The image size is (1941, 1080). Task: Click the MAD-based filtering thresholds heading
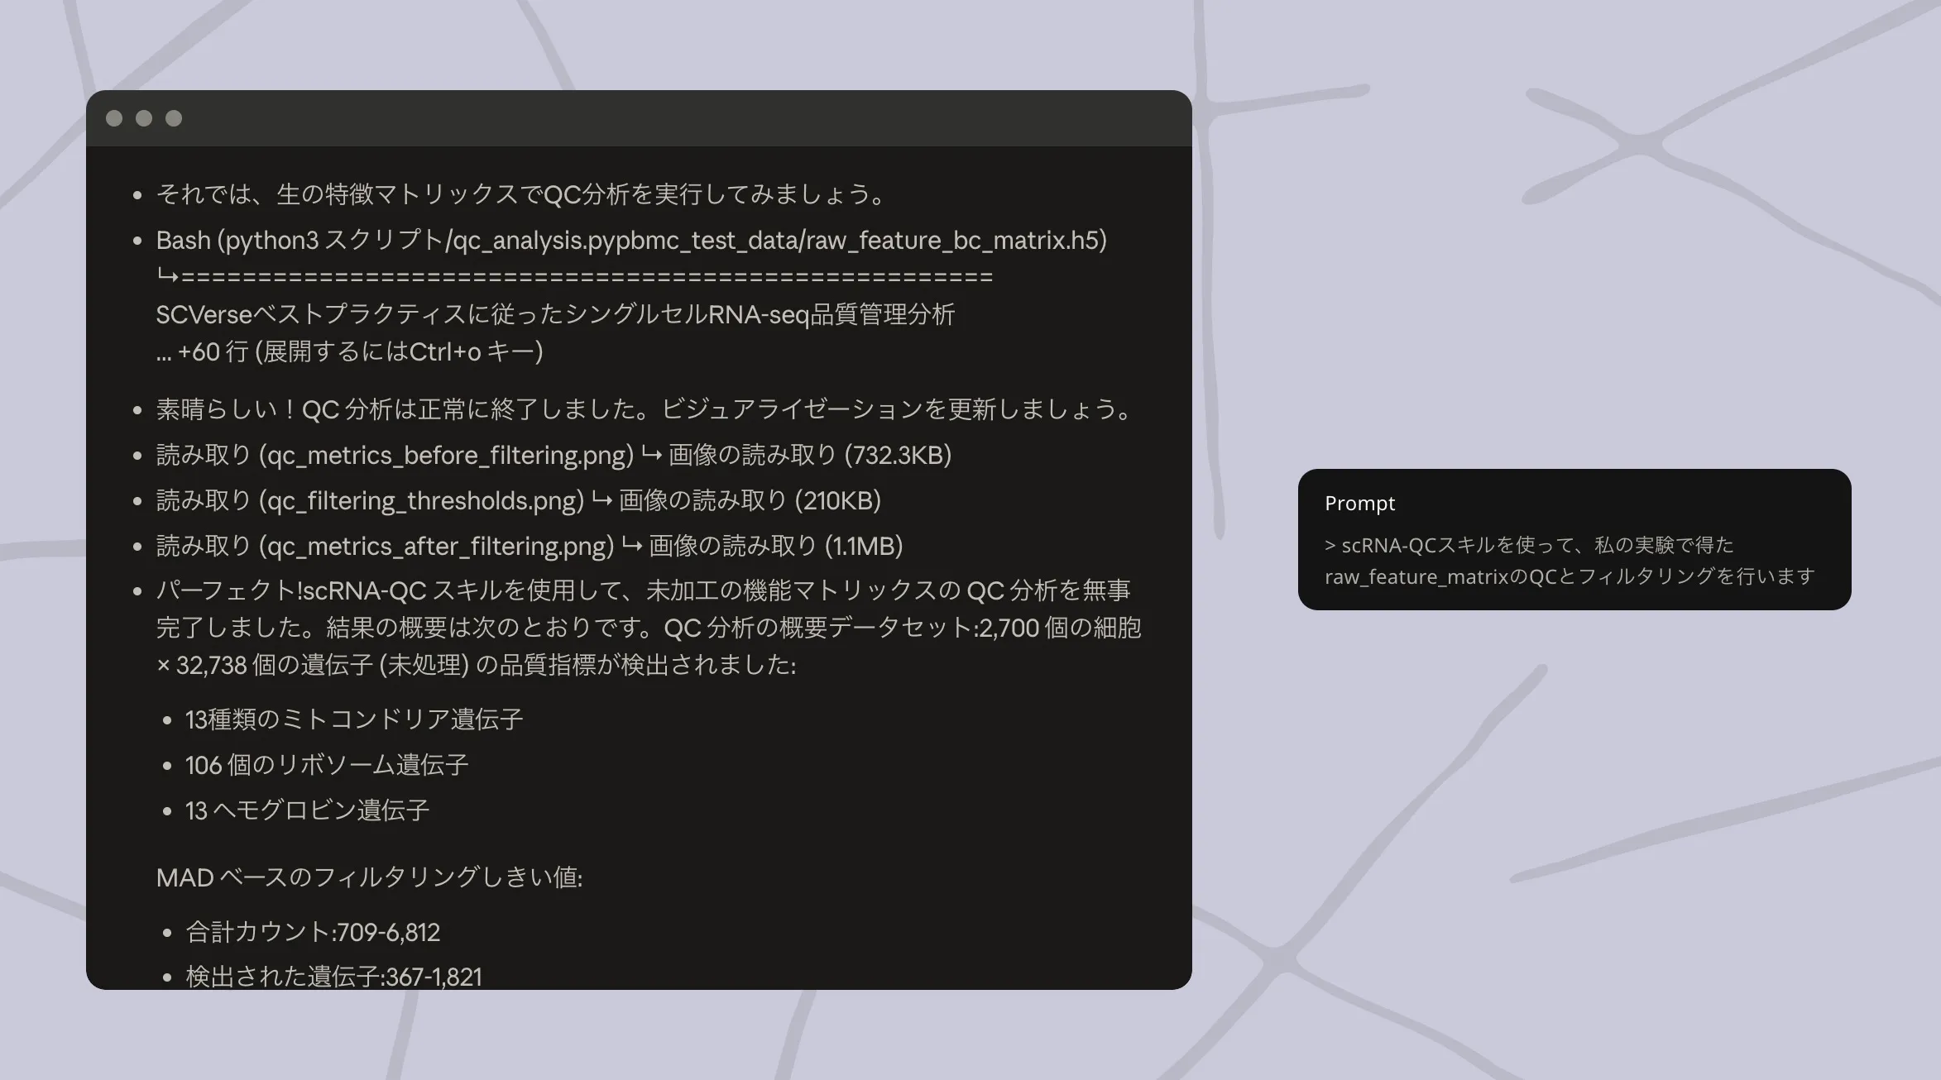369,877
